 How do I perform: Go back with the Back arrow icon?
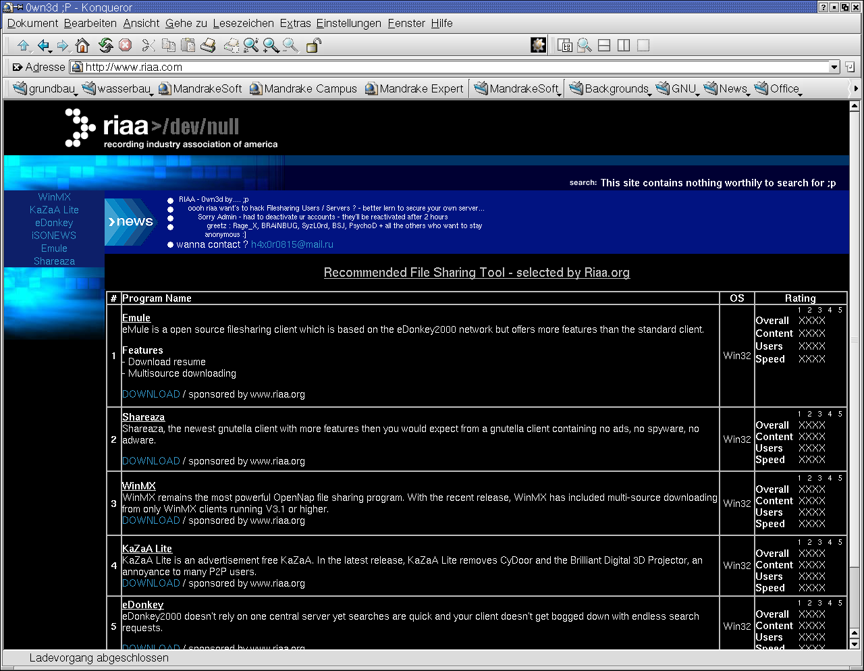(x=44, y=45)
